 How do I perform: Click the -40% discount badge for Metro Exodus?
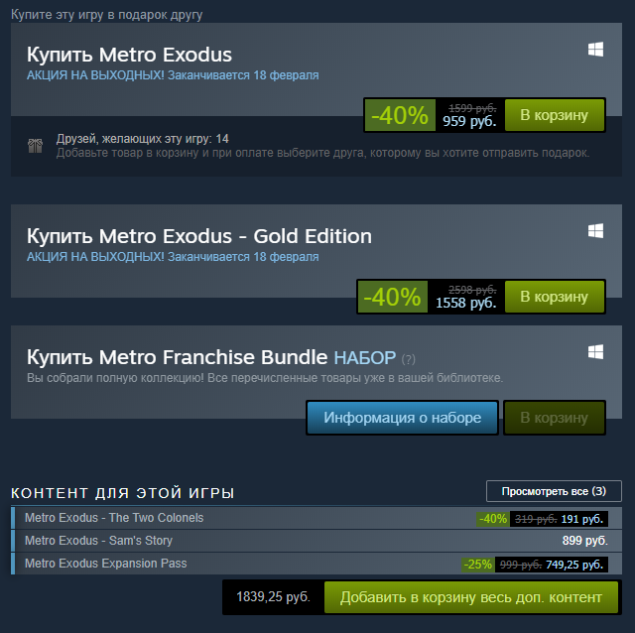coord(399,115)
